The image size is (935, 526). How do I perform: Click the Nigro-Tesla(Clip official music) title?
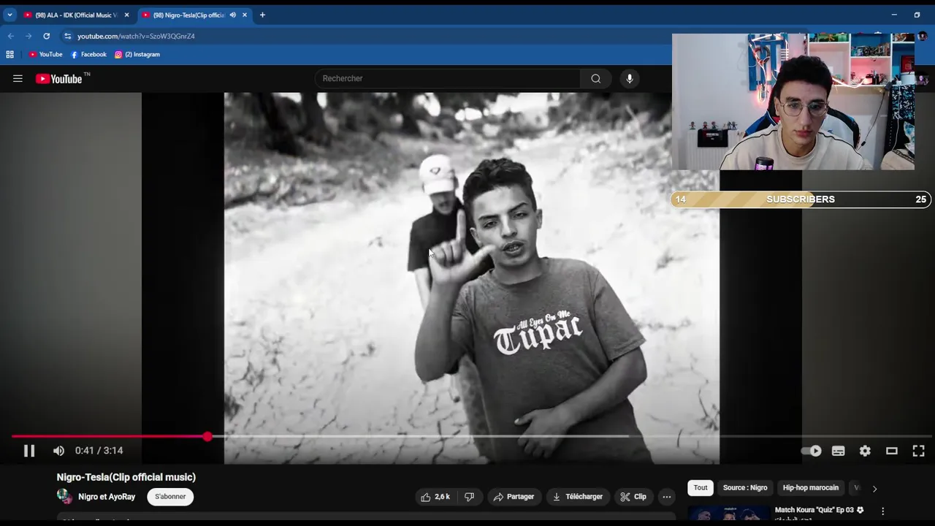(126, 477)
